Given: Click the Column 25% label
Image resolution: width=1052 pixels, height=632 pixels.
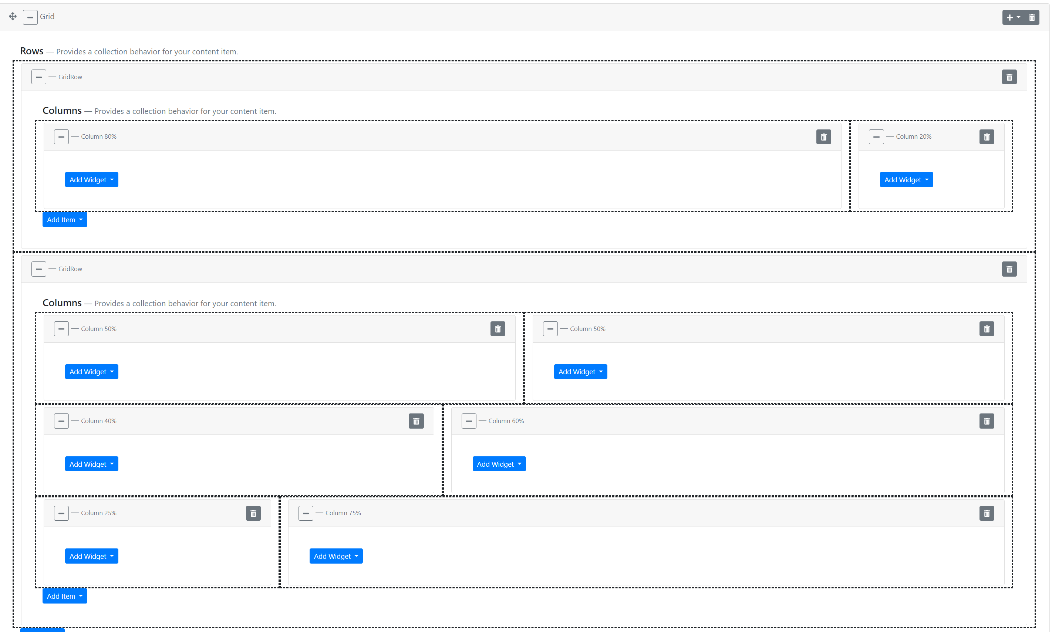Looking at the screenshot, I should [99, 513].
